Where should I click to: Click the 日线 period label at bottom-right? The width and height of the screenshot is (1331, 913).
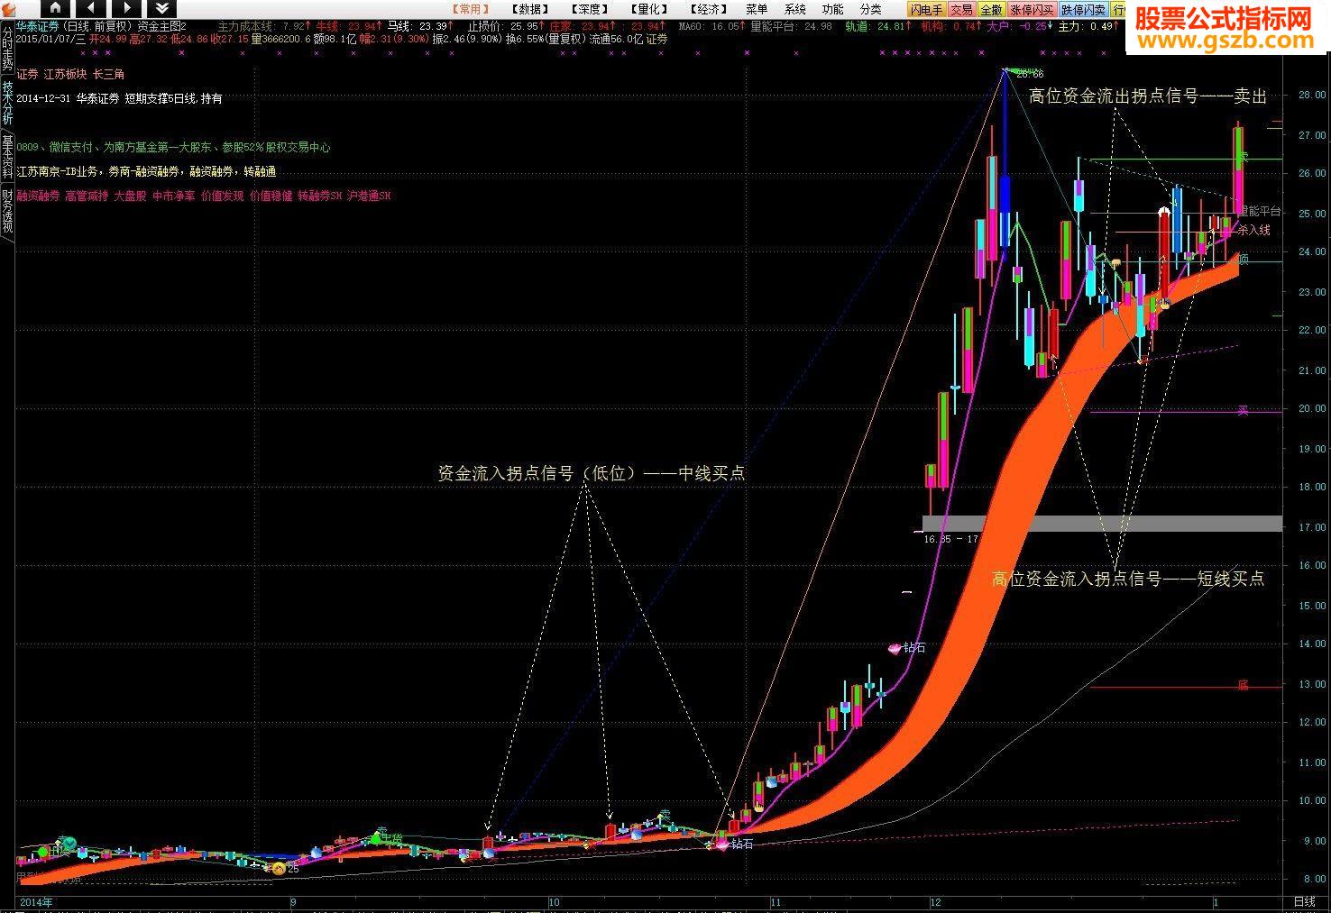(x=1305, y=901)
